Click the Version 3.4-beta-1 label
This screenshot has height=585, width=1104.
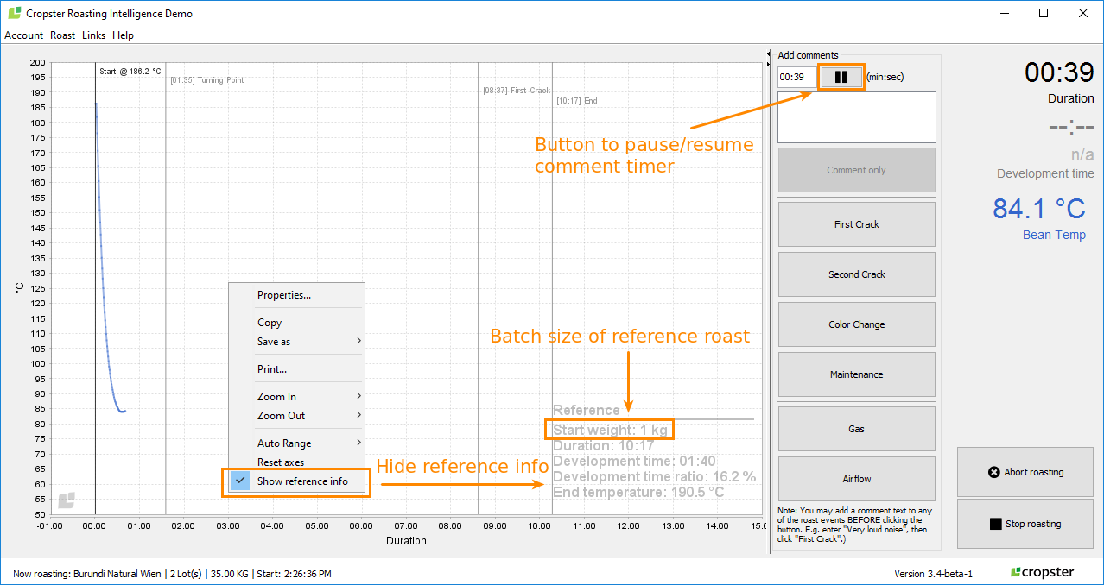point(933,574)
